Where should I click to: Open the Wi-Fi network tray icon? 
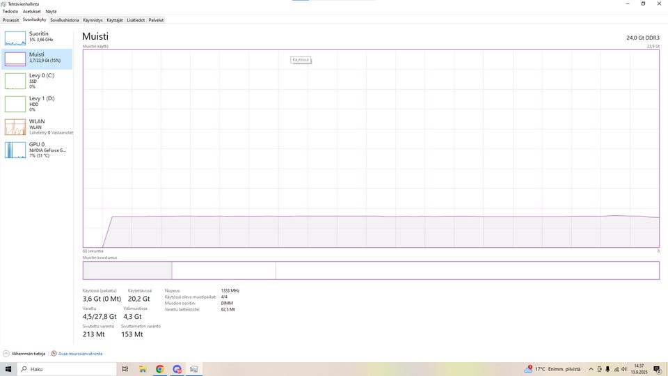[616, 369]
